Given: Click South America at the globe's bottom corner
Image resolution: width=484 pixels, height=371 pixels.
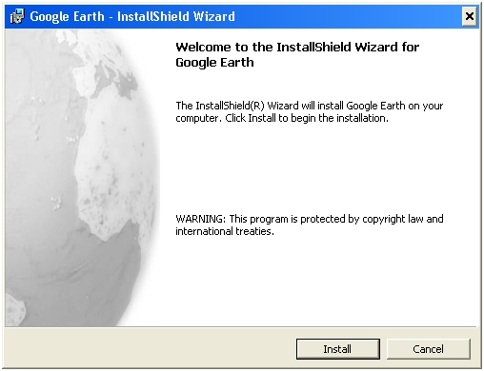Looking at the screenshot, I should [14, 309].
